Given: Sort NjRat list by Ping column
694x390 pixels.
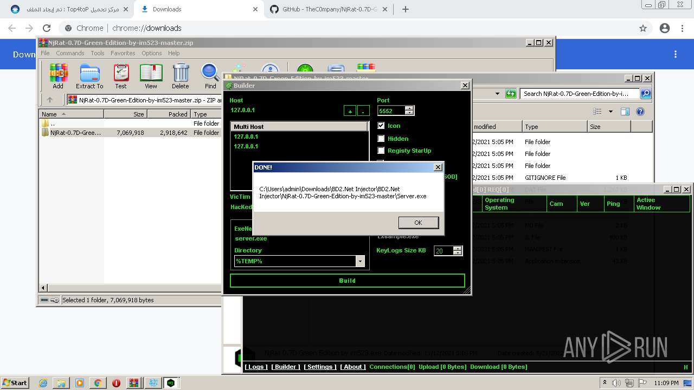Looking at the screenshot, I should pyautogui.click(x=619, y=204).
